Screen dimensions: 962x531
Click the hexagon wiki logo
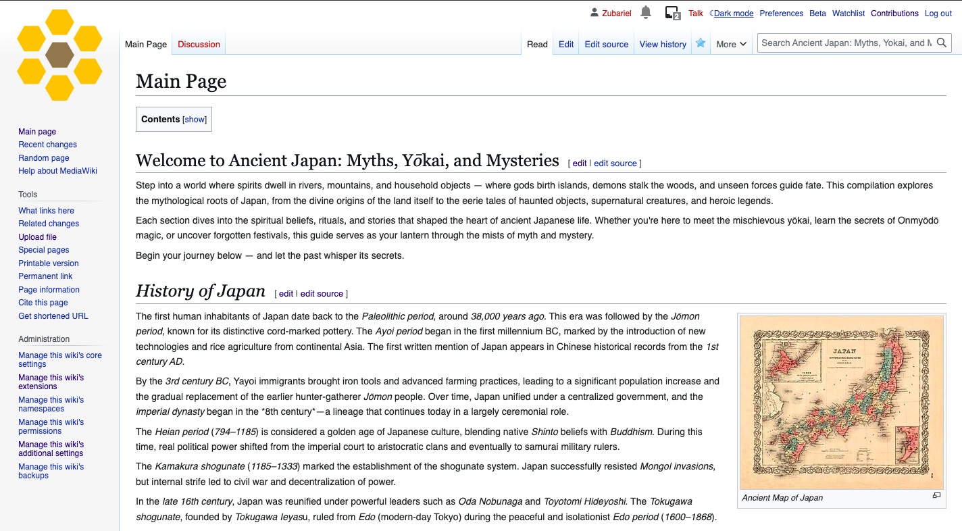click(x=59, y=55)
